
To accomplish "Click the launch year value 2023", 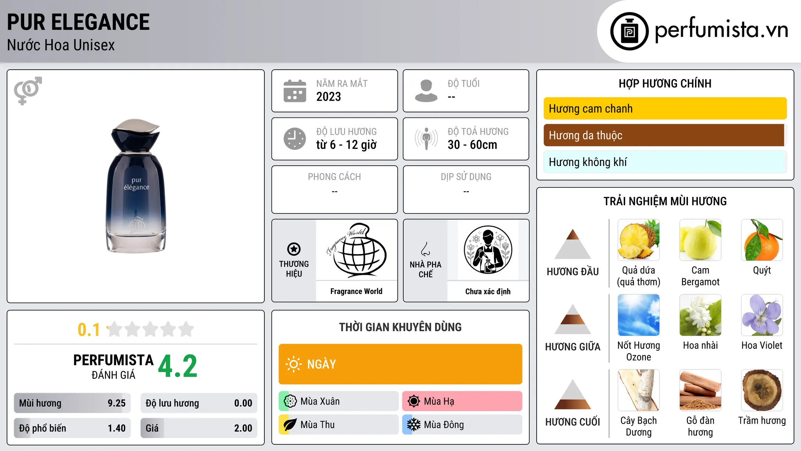I will coord(329,97).
